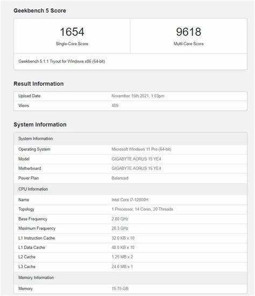Select the Multi-Core Score label
This screenshot has width=255, height=296.
click(188, 44)
